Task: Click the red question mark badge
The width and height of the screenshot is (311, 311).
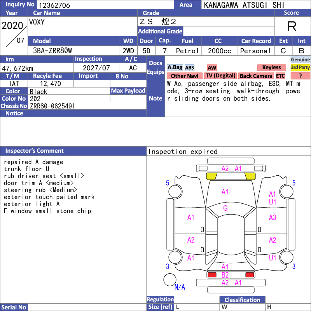Action: pyautogui.click(x=300, y=76)
